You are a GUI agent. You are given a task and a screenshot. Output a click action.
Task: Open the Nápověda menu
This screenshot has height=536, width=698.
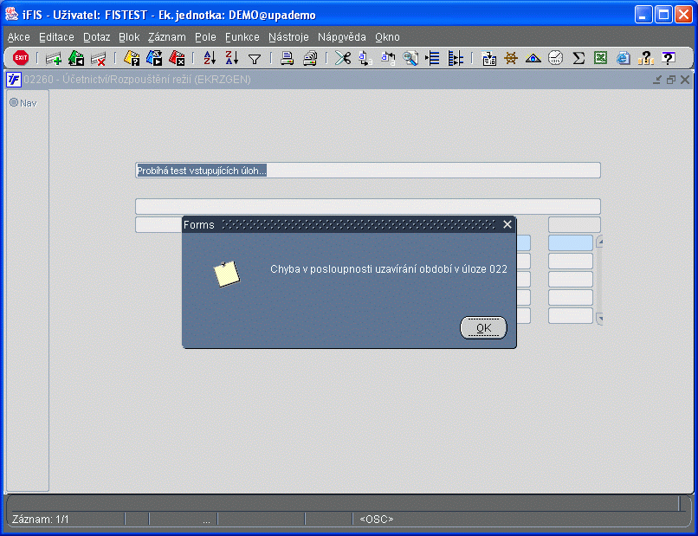coord(342,37)
